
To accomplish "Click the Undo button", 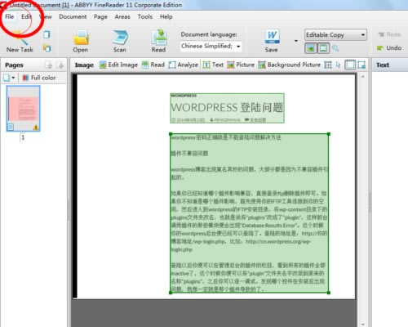I will (x=389, y=48).
